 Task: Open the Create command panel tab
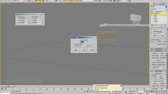point(151,4)
